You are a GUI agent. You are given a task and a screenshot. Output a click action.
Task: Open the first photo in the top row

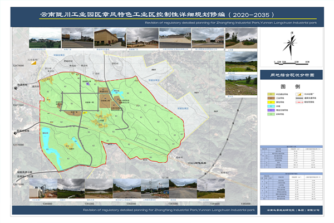pyautogui.click(x=41, y=39)
